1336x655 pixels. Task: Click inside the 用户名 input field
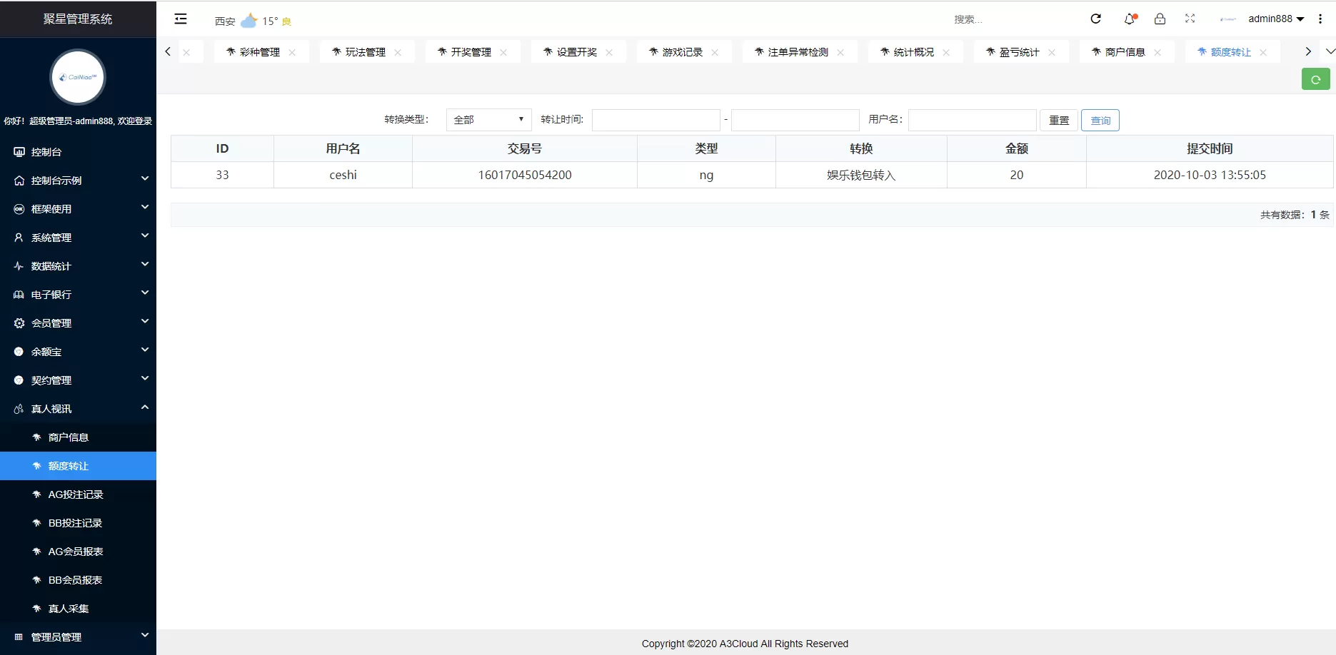[x=971, y=119]
